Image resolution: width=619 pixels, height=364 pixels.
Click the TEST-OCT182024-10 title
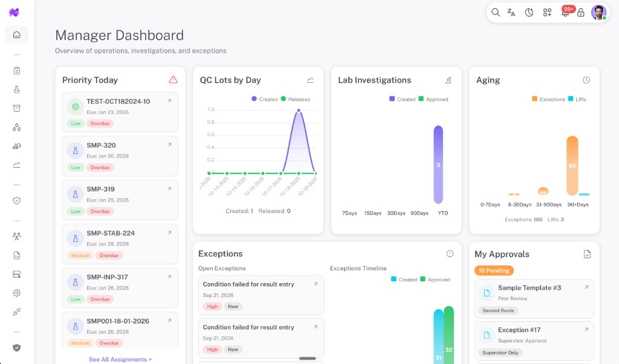(118, 101)
